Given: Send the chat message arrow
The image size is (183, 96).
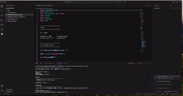Looking at the screenshot, I should click(x=179, y=88).
